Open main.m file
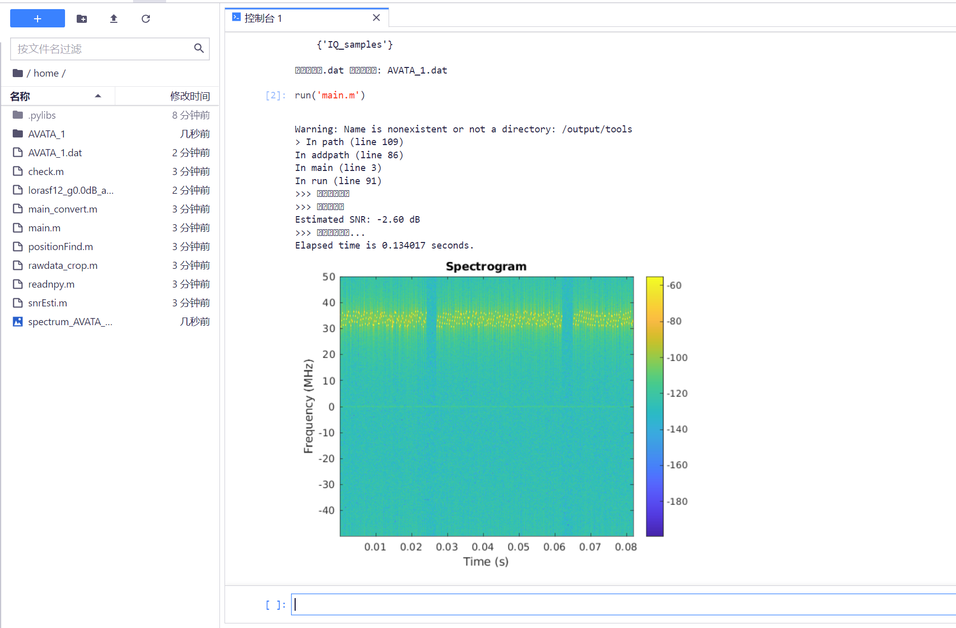The height and width of the screenshot is (628, 956). click(x=44, y=228)
